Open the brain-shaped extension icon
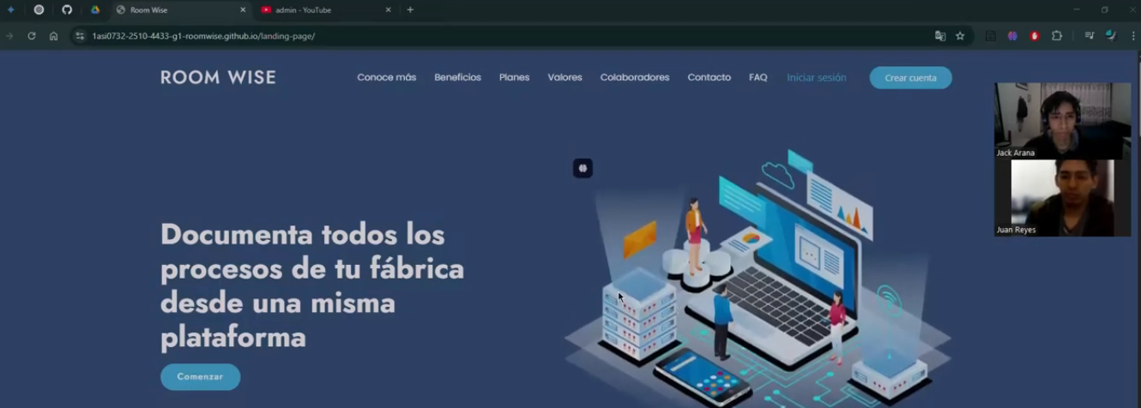The height and width of the screenshot is (408, 1141). tap(1012, 36)
